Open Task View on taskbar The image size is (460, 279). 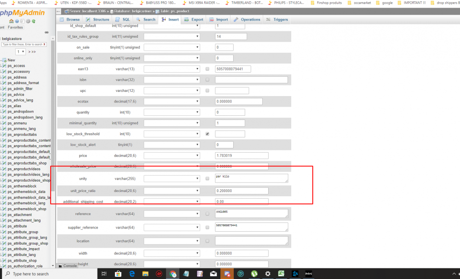104,274
